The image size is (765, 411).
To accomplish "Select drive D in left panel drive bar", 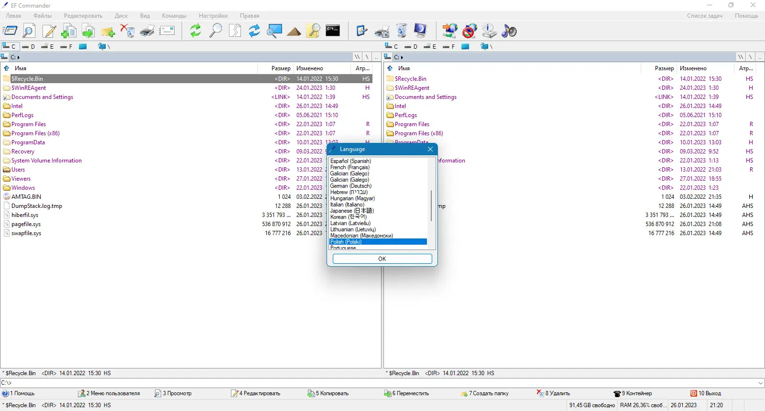I will pos(29,46).
